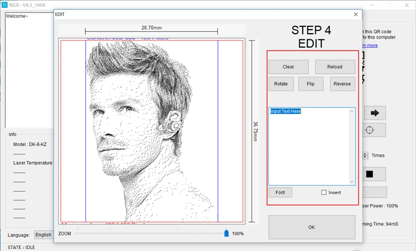
Task: Click the text box scroll up arrow
Action: [x=352, y=111]
